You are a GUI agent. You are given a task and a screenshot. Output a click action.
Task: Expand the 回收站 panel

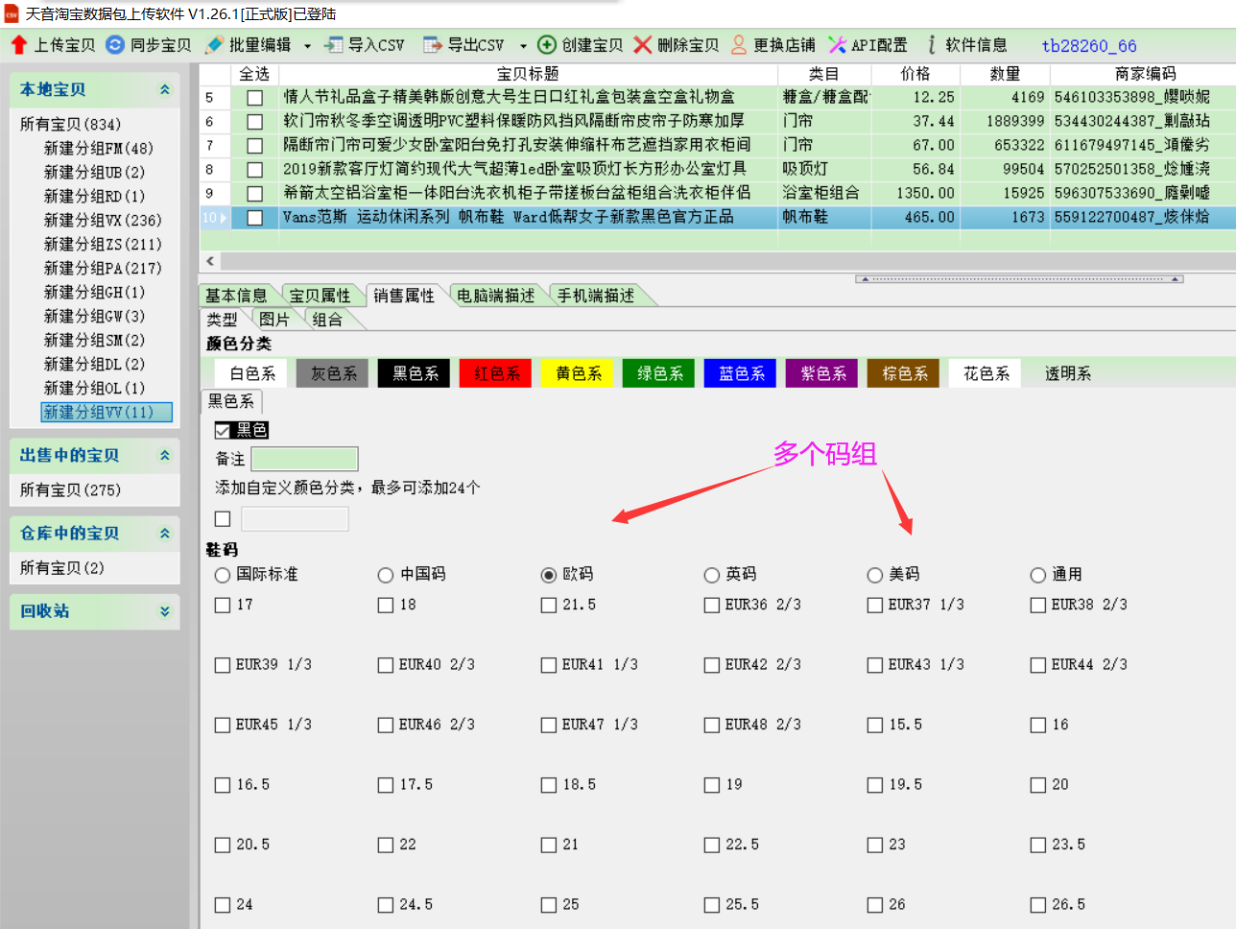pos(164,611)
